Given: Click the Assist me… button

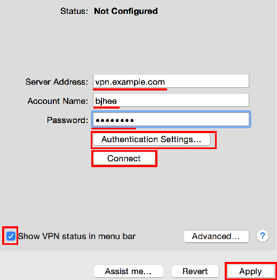Looking at the screenshot, I should (129, 271).
